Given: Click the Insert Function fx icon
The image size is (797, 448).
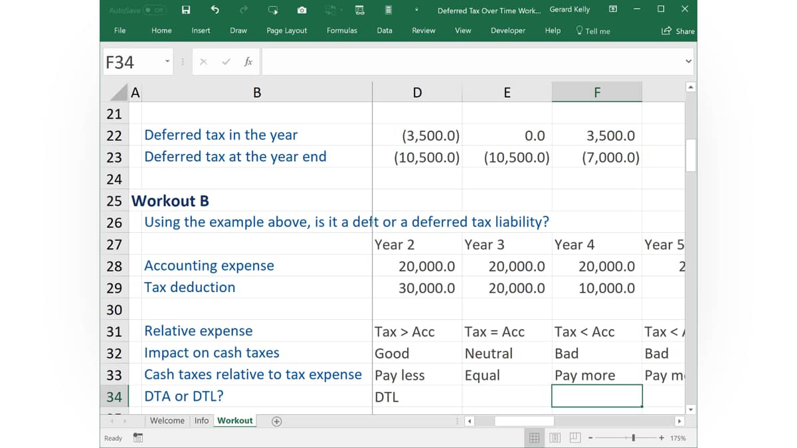Looking at the screenshot, I should coord(248,62).
